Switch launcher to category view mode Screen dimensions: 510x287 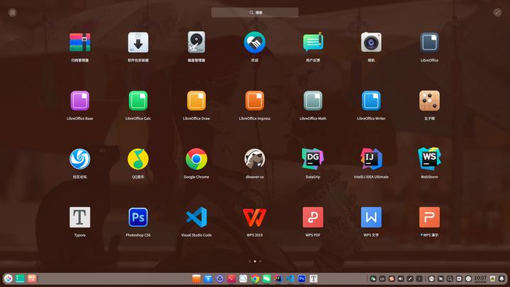12,12
